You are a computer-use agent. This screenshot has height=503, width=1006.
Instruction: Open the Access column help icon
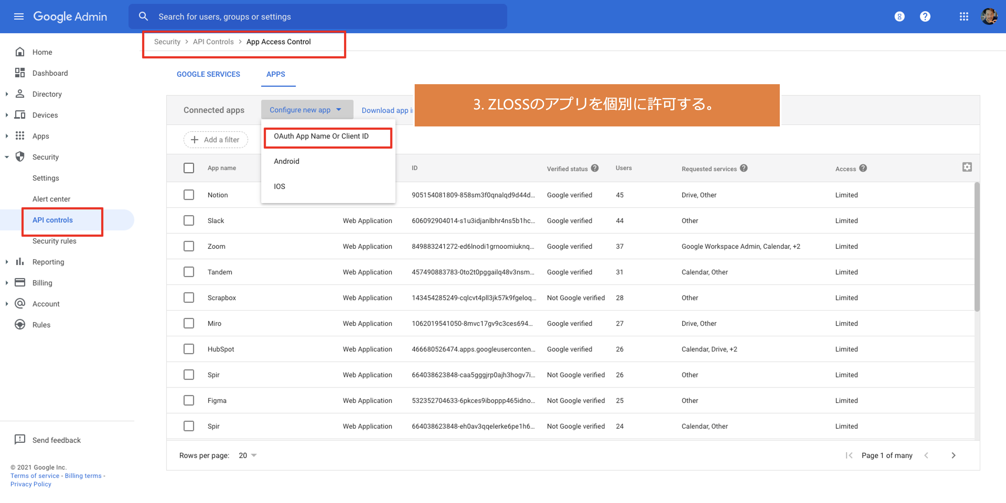[x=863, y=168]
